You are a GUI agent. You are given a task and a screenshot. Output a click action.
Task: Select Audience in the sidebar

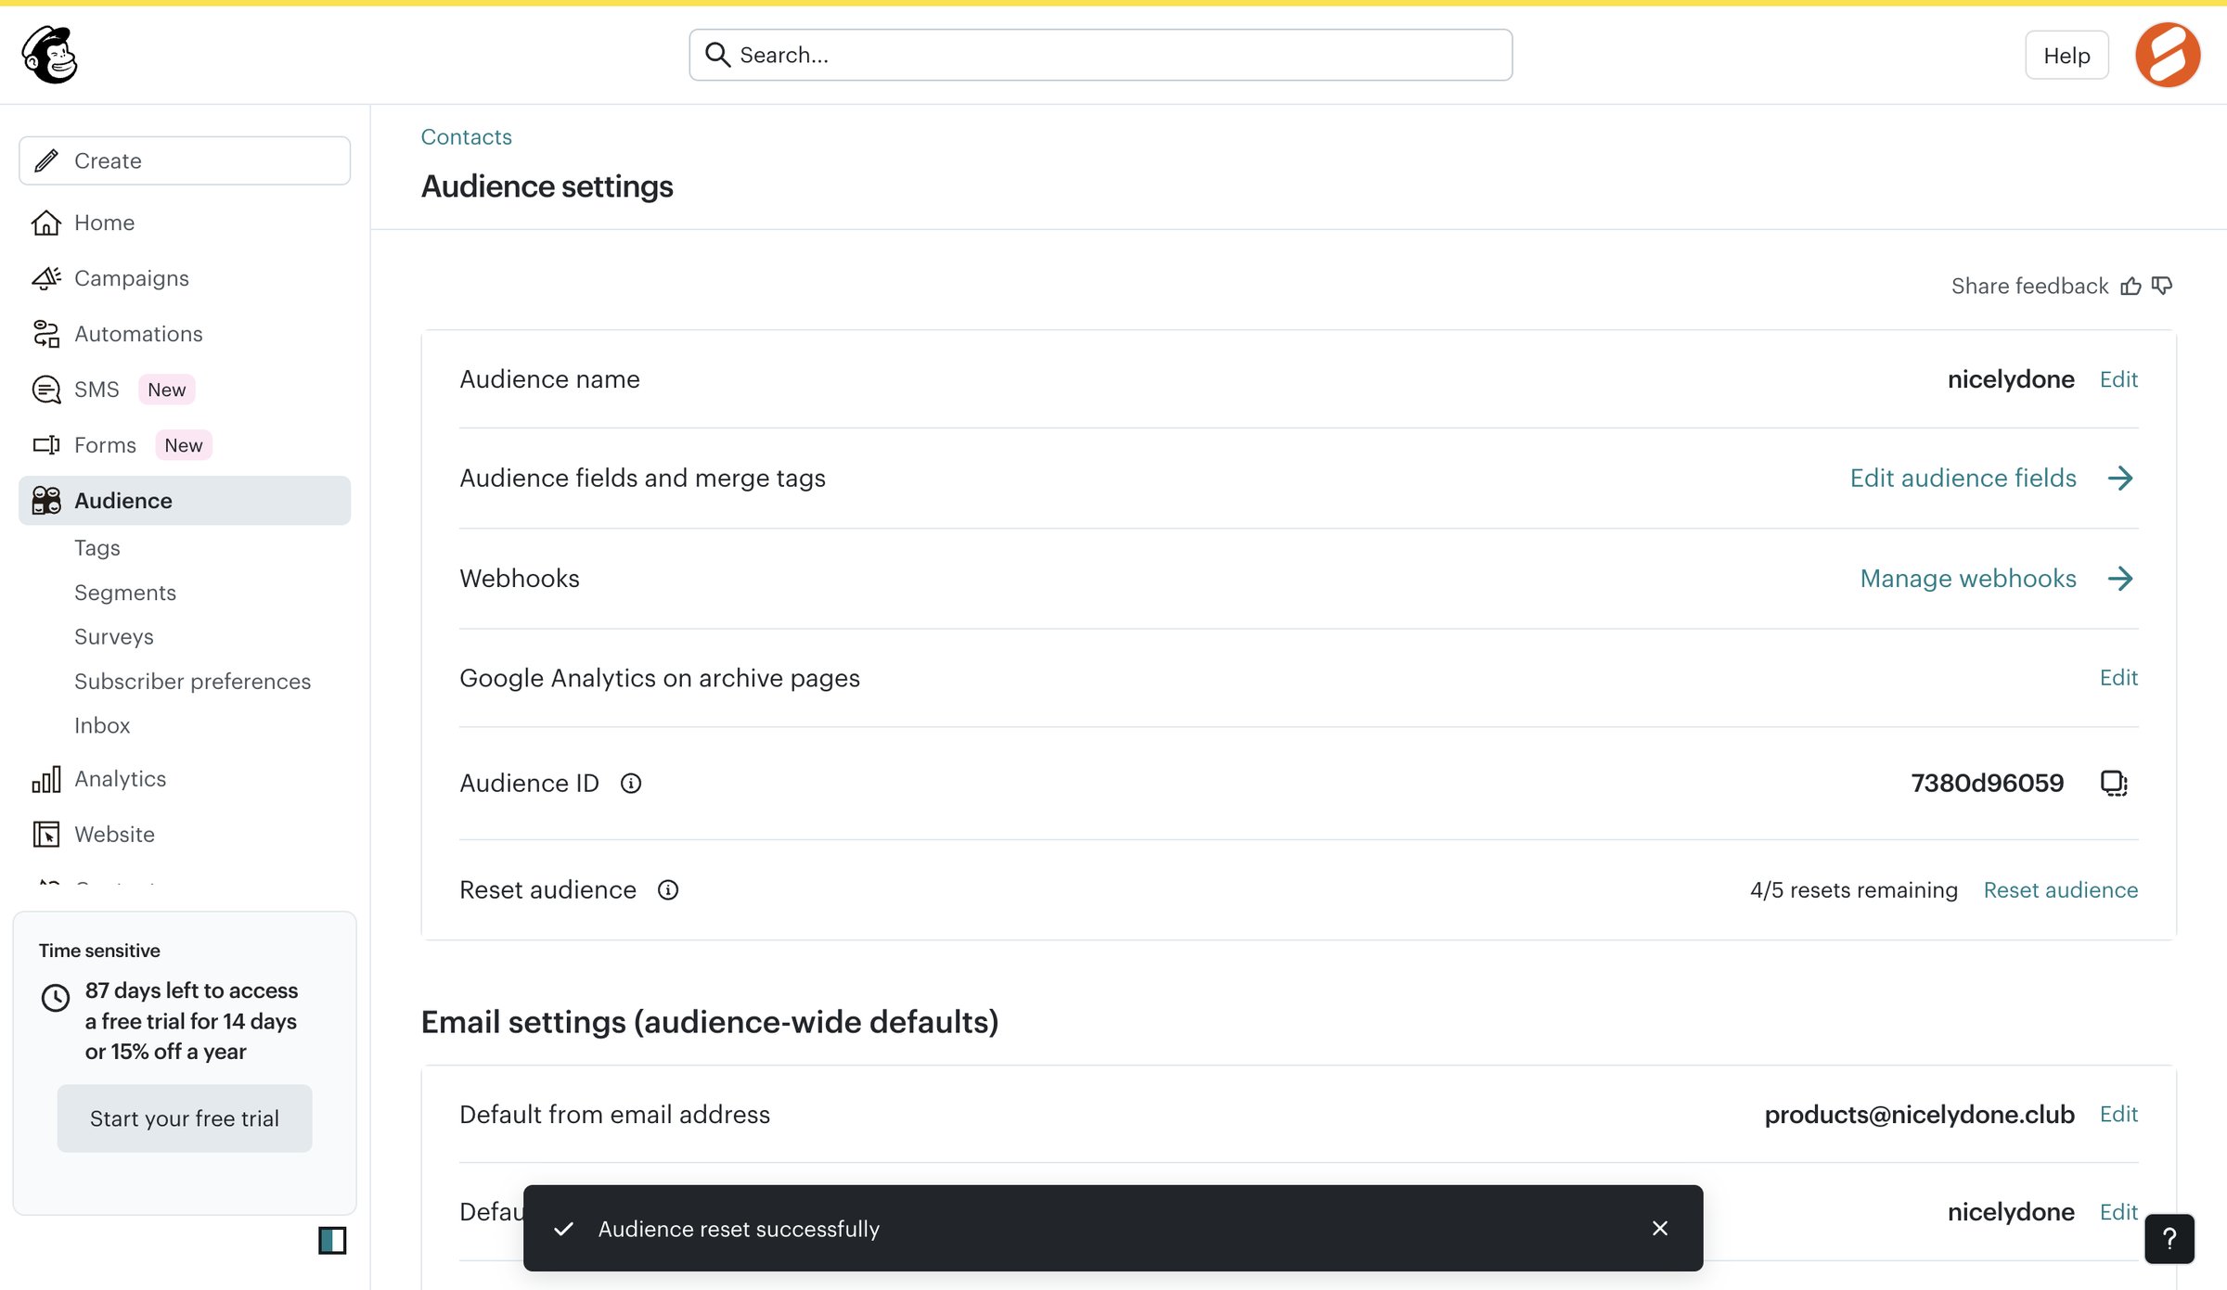point(185,501)
